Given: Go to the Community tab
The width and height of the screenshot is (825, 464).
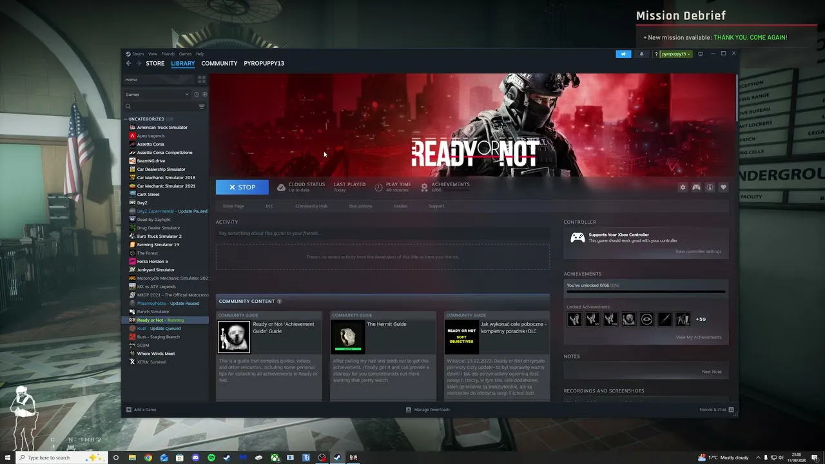Looking at the screenshot, I should 219,63.
